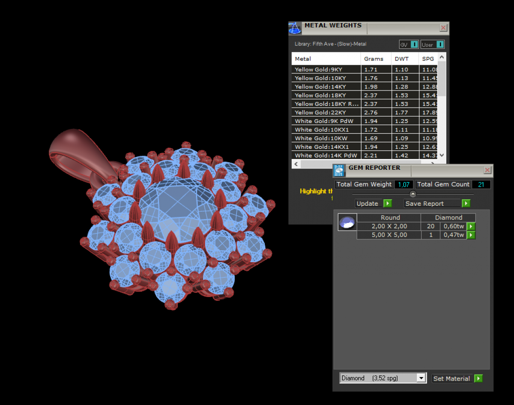Click the Metal Weights scale icon
514x405 pixels.
[x=295, y=28]
